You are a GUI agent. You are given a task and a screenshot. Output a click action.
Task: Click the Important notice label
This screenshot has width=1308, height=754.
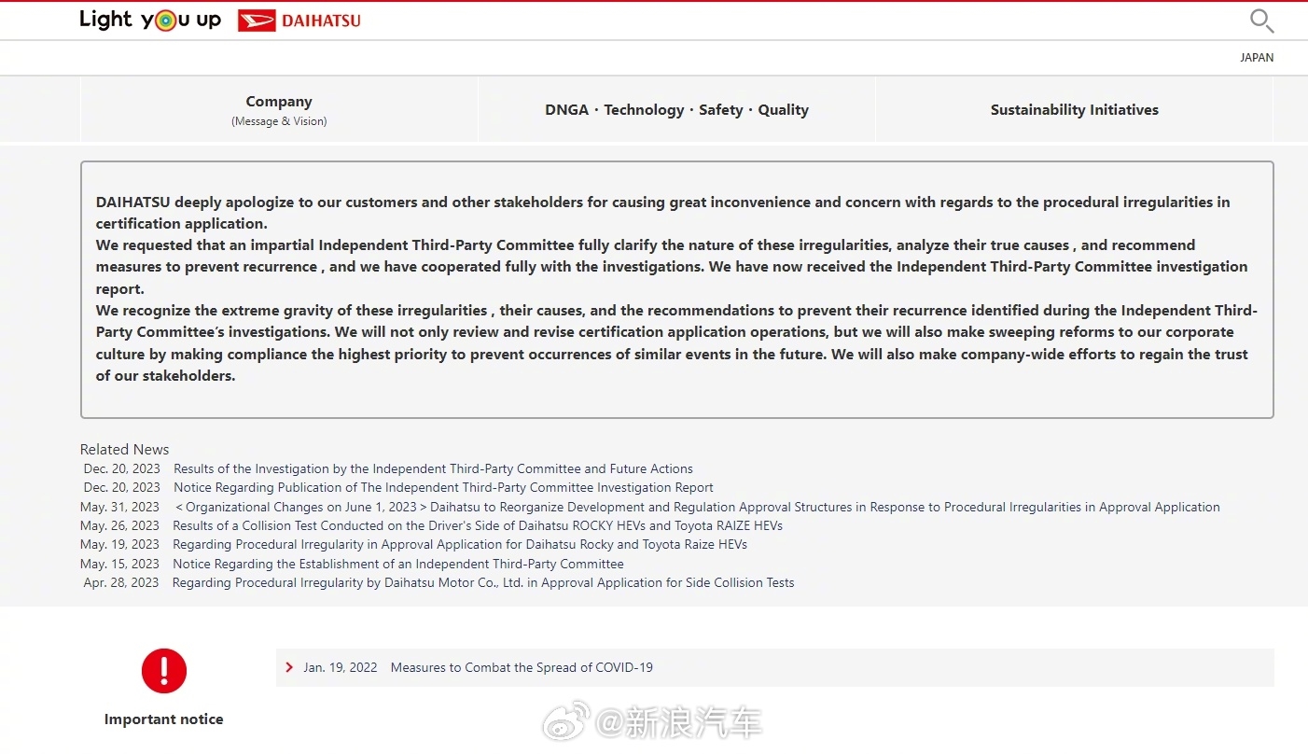pos(164,719)
